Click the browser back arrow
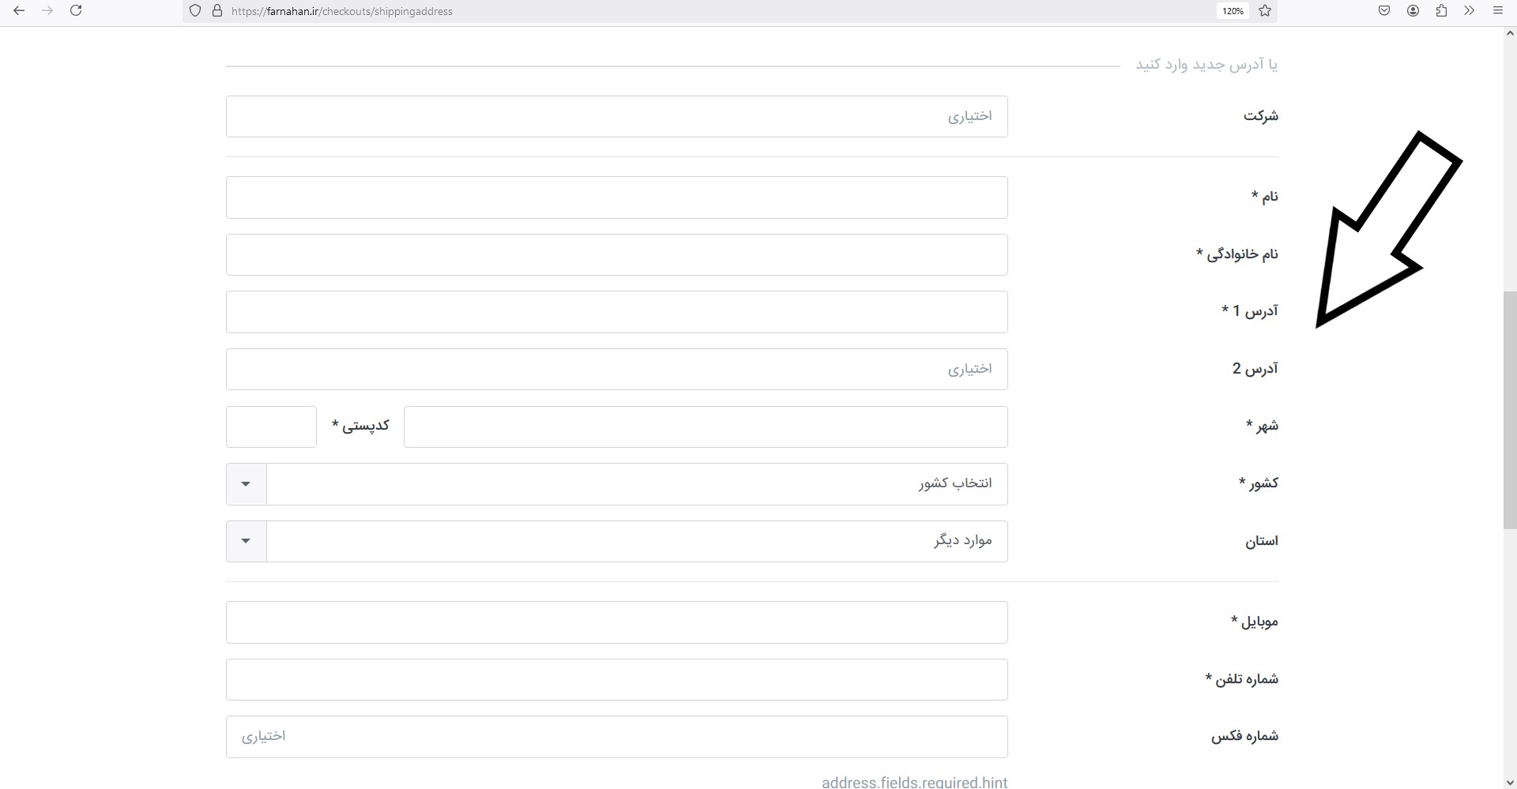Image resolution: width=1517 pixels, height=789 pixels. click(x=19, y=11)
